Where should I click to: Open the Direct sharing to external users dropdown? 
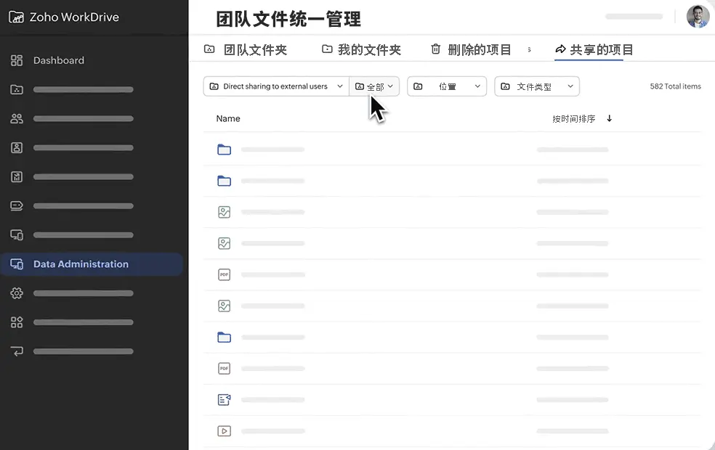click(275, 86)
